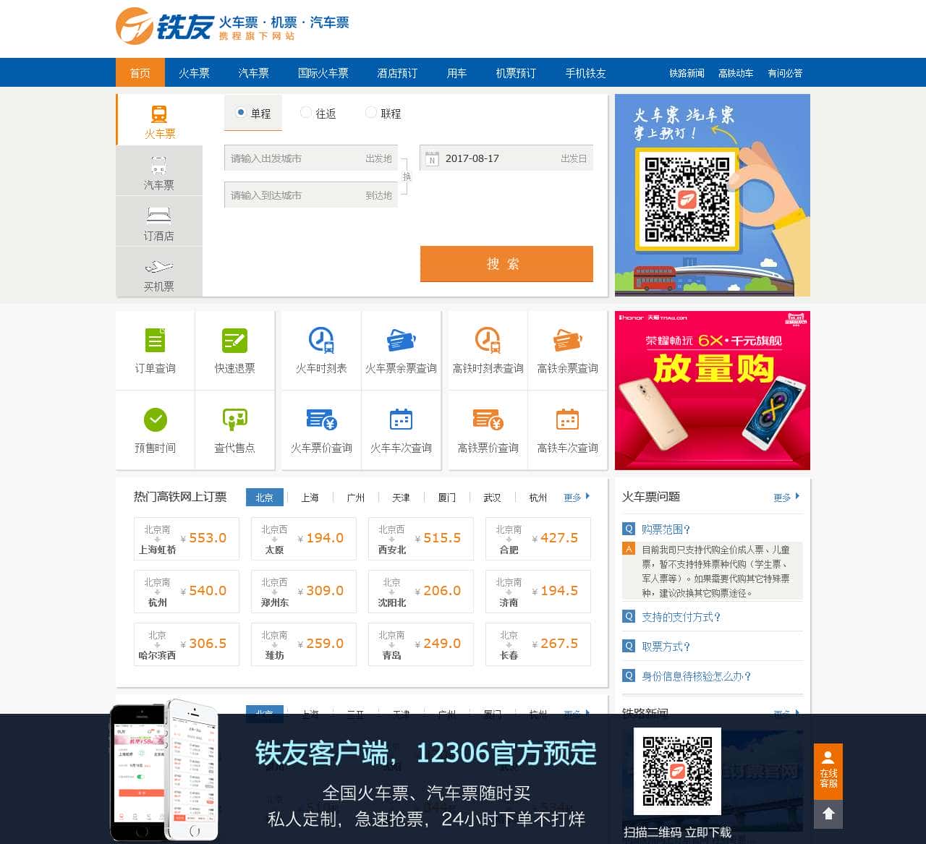This screenshot has width=926, height=844.
Task: Click the 出发城市 departure input field
Action: (x=311, y=158)
